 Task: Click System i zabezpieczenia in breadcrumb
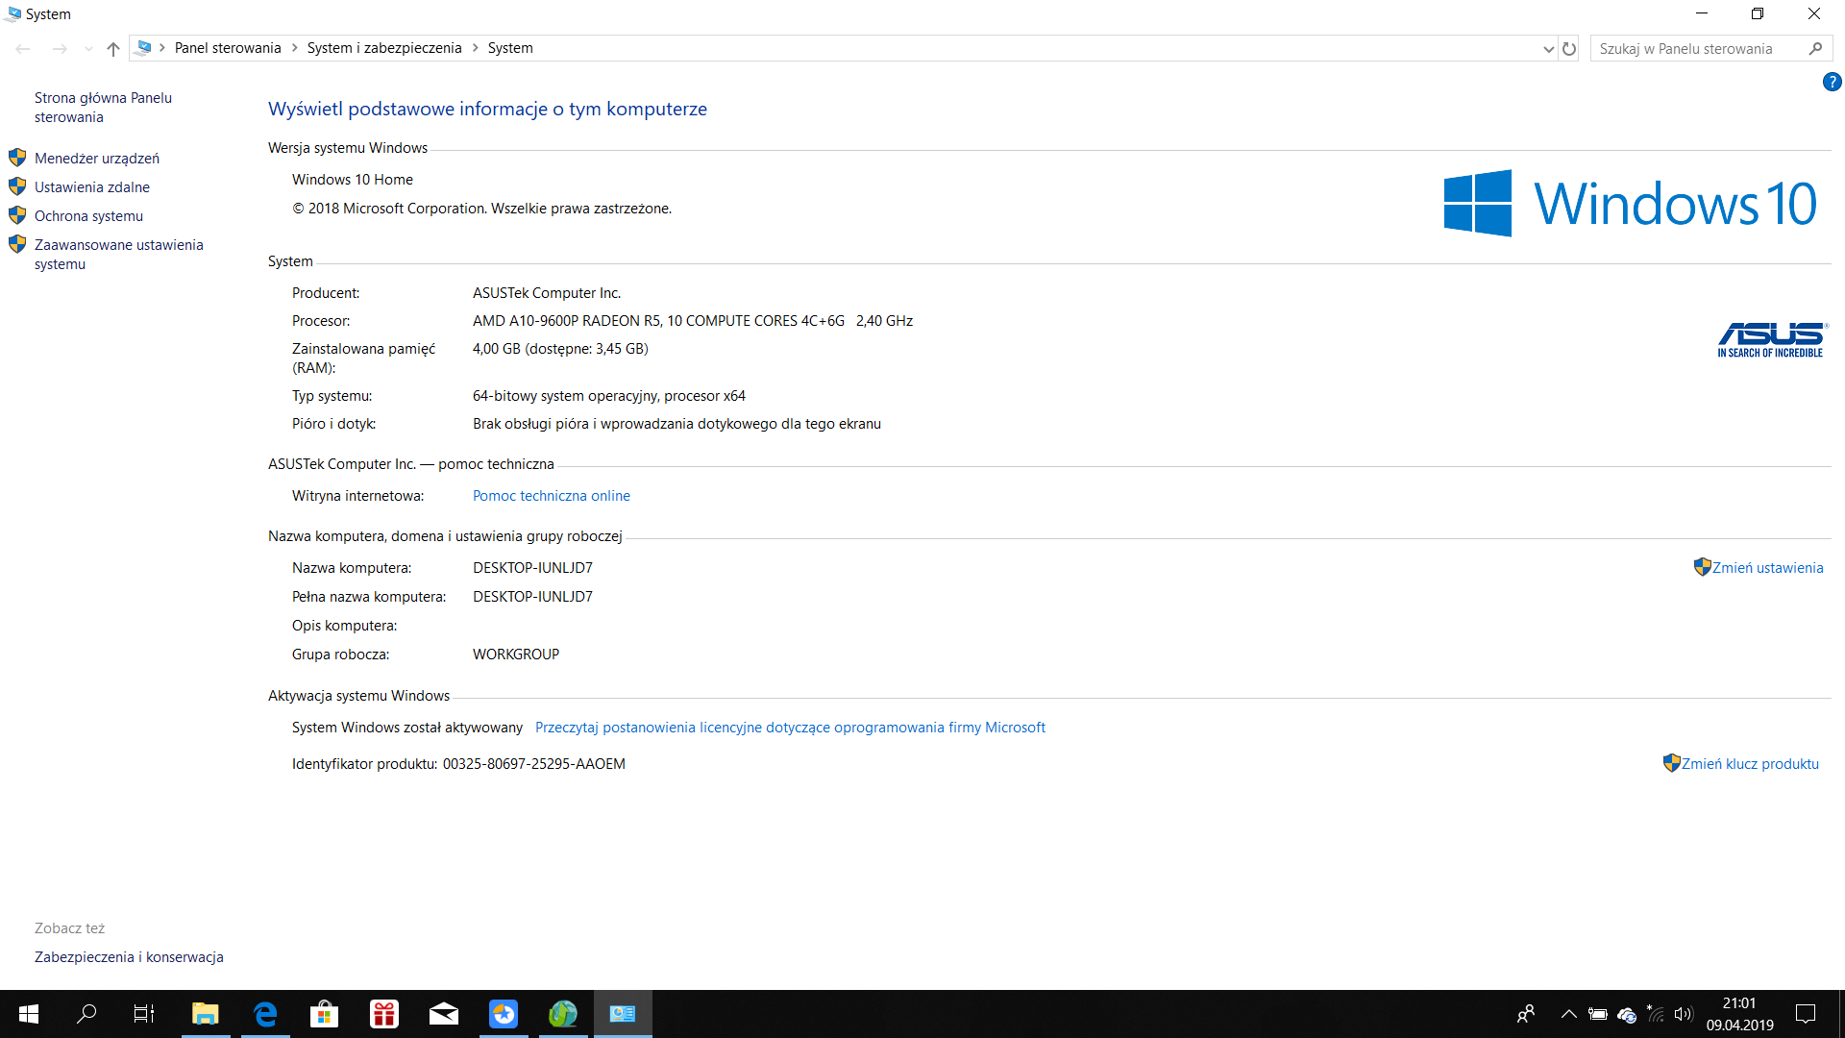pyautogui.click(x=384, y=48)
